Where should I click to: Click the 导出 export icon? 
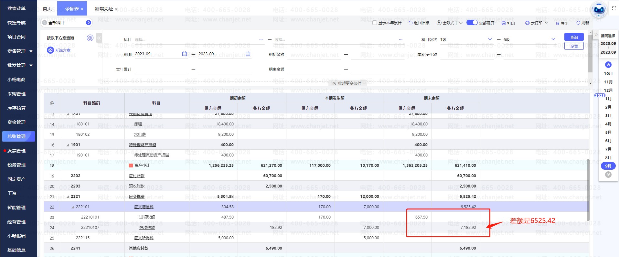pos(558,23)
